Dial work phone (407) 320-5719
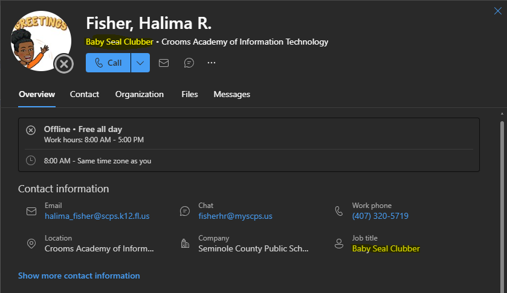Image resolution: width=507 pixels, height=293 pixels. click(x=380, y=216)
